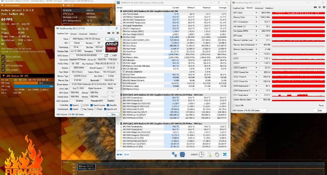Toggle FurMark GPU monitoring checkbox

click(x=3, y=65)
